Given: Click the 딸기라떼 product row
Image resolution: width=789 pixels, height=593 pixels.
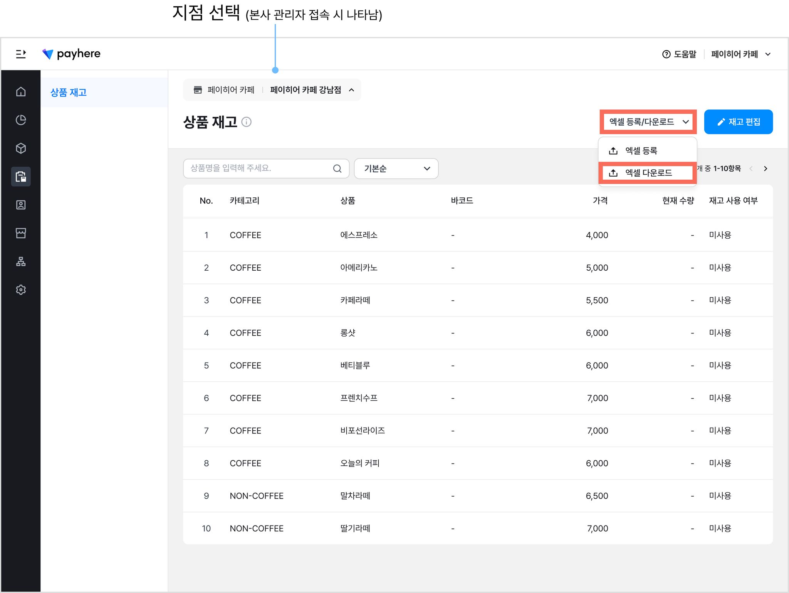Looking at the screenshot, I should pyautogui.click(x=478, y=528).
